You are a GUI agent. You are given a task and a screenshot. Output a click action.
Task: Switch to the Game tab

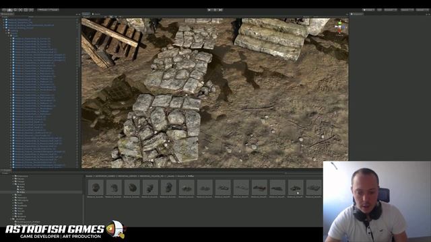(x=96, y=13)
